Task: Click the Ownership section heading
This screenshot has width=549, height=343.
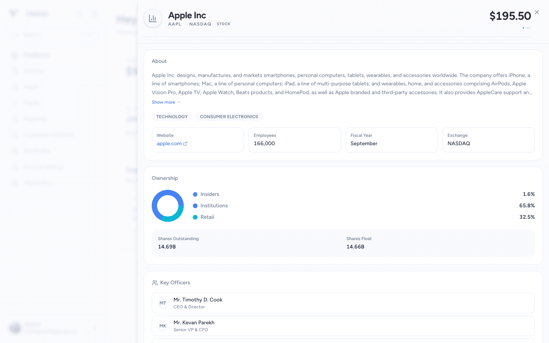Action: click(x=165, y=178)
